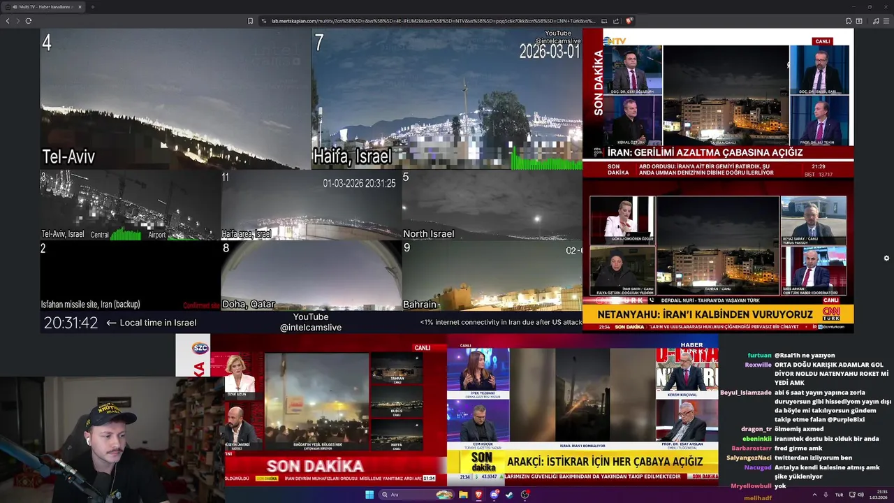Open the share icon in the address bar
The image size is (894, 503).
(617, 21)
